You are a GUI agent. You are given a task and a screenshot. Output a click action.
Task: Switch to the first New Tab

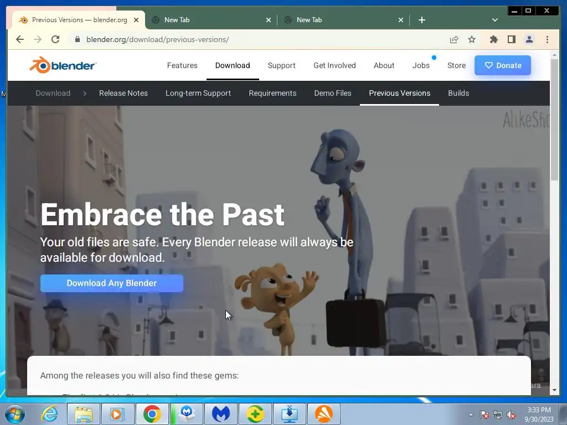[211, 20]
